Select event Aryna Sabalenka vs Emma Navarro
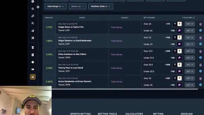204x115 pixels. 75,81
